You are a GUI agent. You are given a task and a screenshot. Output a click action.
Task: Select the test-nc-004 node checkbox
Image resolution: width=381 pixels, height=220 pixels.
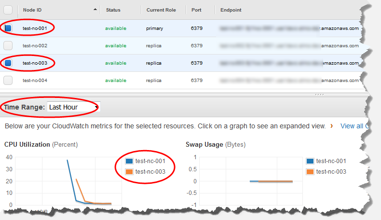(8, 81)
